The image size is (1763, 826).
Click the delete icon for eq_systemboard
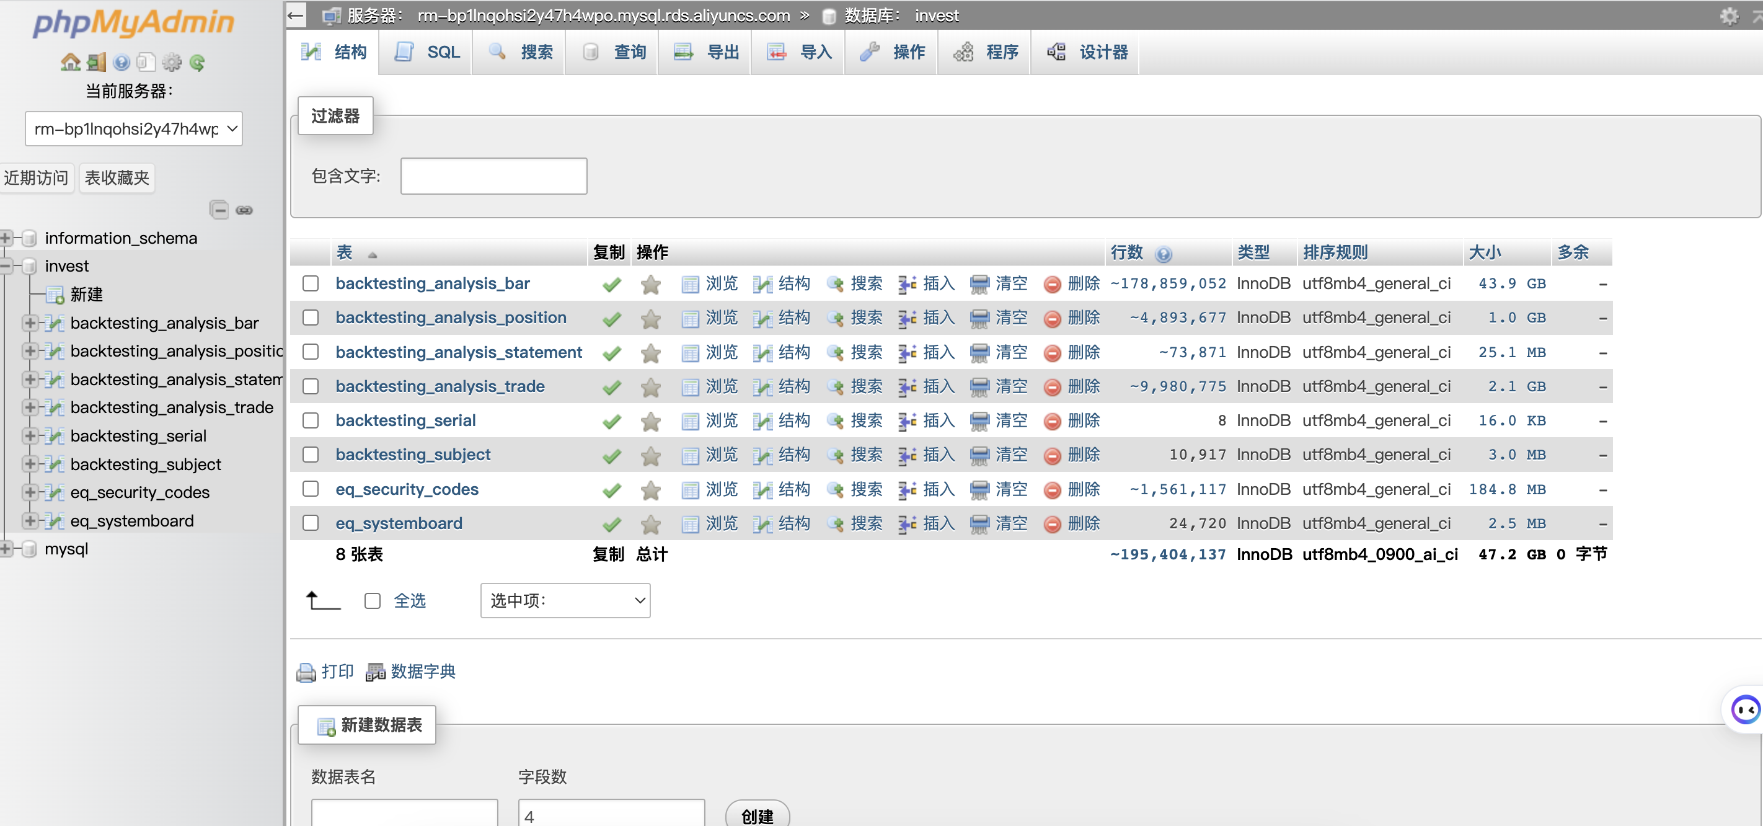(x=1052, y=524)
